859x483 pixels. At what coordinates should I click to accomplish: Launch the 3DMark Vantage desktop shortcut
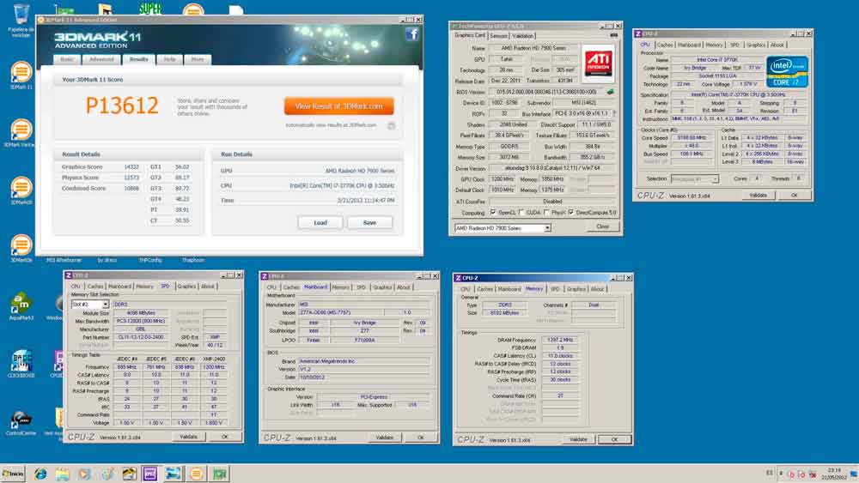point(21,133)
